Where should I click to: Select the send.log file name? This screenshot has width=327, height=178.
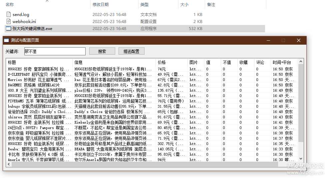(21, 14)
